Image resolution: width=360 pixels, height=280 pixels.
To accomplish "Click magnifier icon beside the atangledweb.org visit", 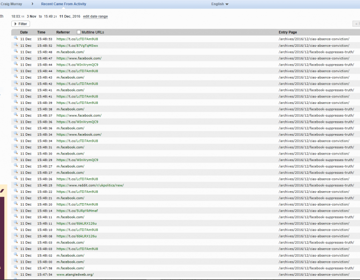I will click(x=15, y=273).
